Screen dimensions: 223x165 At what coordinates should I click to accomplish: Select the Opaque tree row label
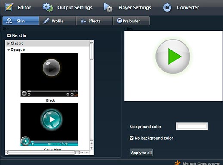18,50
